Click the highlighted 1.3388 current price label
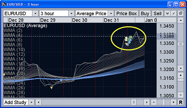 167,36
